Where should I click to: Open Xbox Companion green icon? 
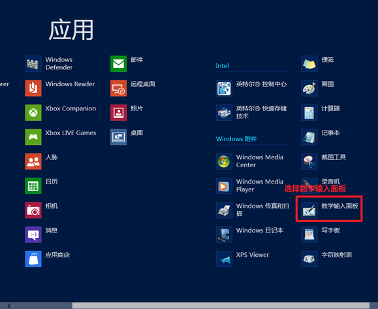click(33, 112)
